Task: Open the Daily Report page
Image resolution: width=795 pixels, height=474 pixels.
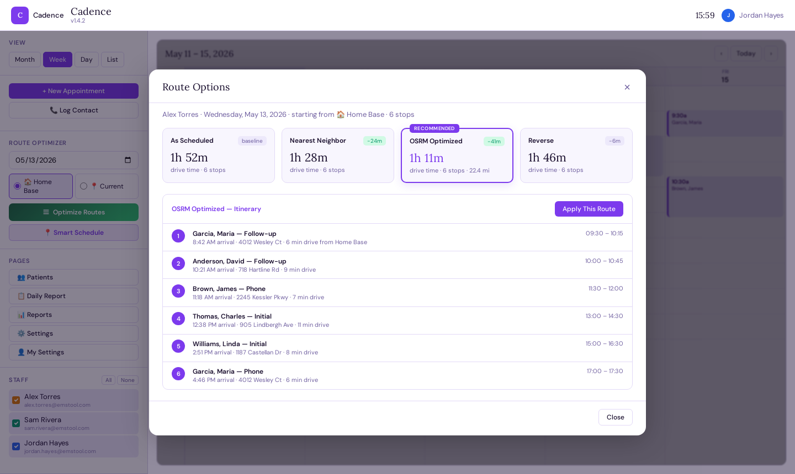Action: point(73,296)
